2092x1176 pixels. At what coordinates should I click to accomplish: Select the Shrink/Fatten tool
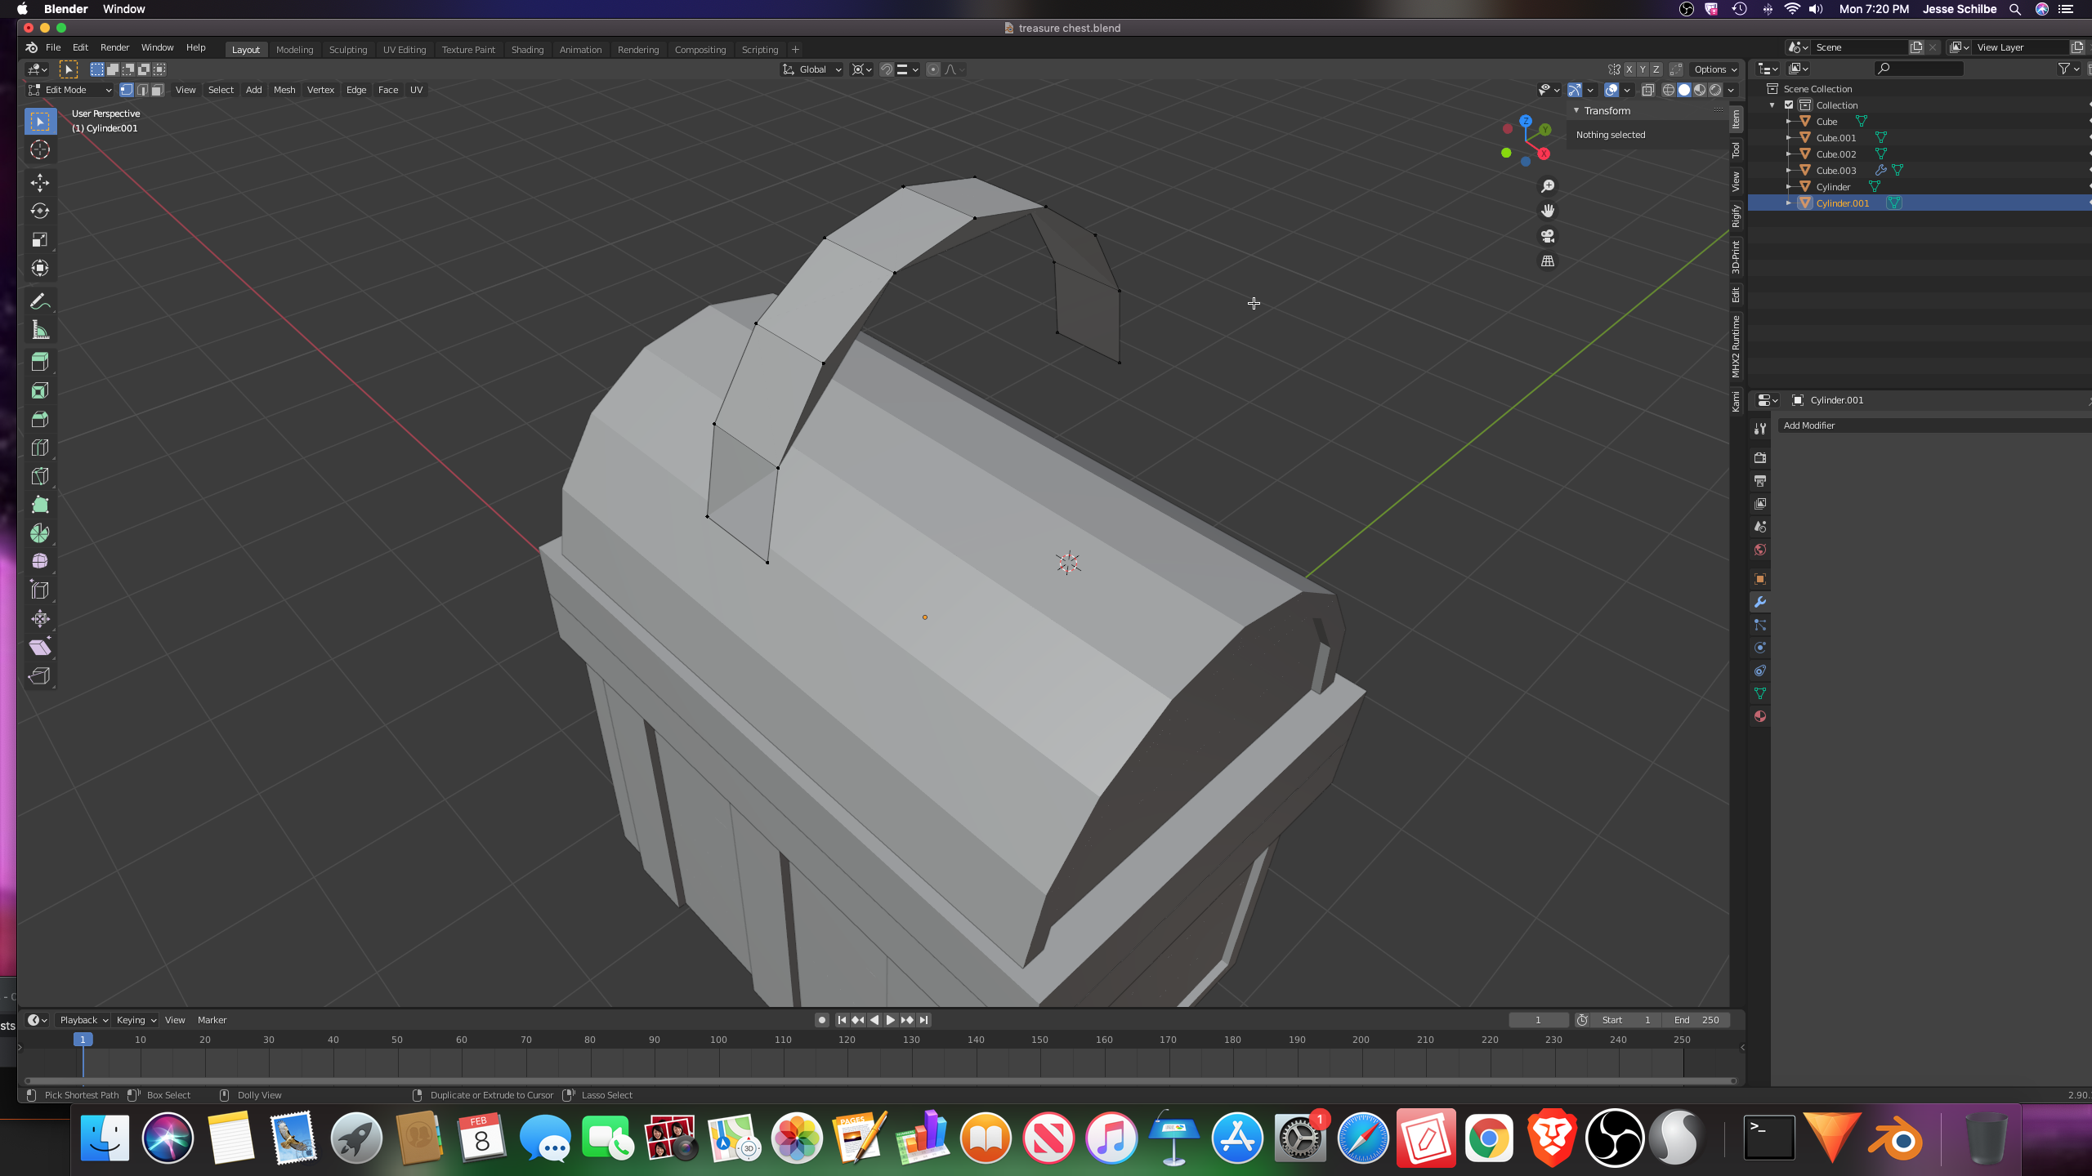click(39, 619)
